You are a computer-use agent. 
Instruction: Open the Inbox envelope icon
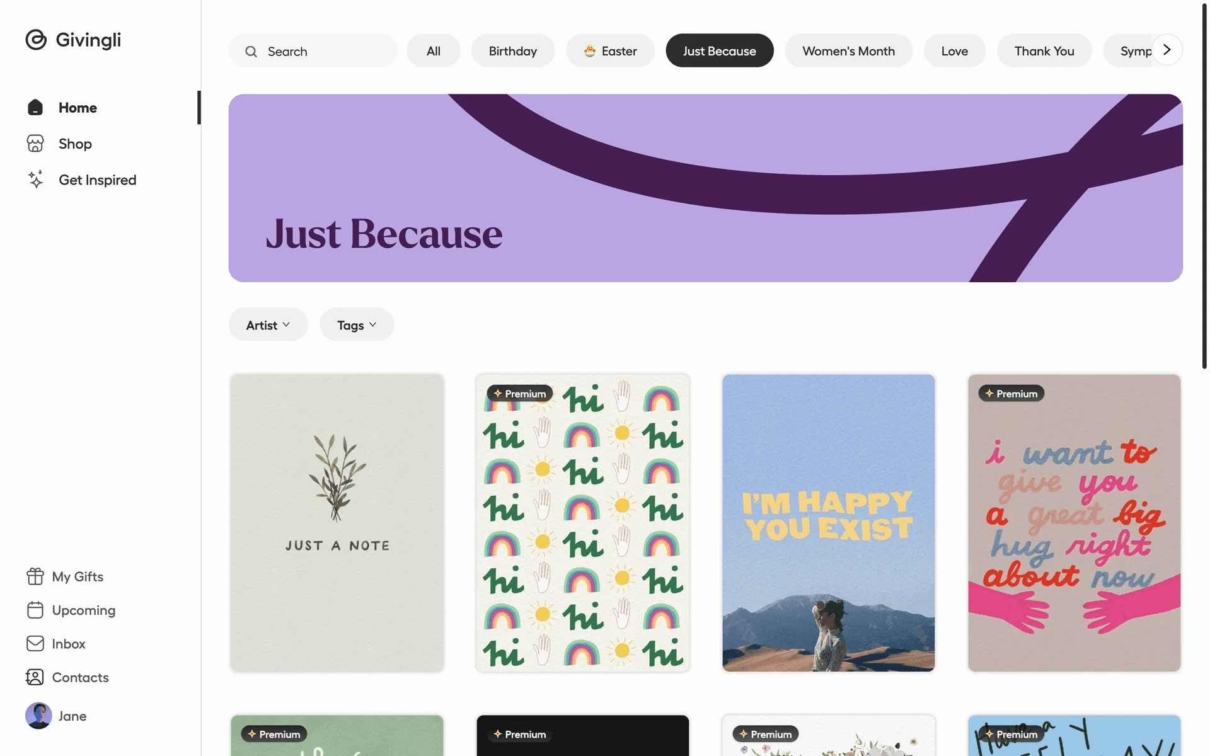click(35, 643)
